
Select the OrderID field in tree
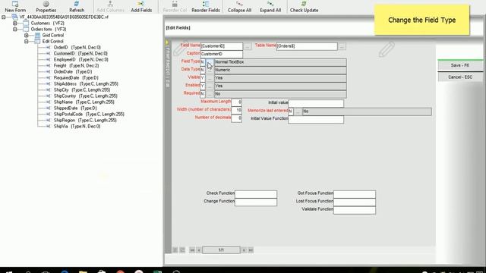click(77, 47)
